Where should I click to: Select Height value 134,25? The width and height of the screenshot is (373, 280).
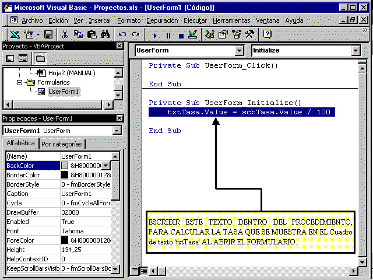click(x=86, y=250)
